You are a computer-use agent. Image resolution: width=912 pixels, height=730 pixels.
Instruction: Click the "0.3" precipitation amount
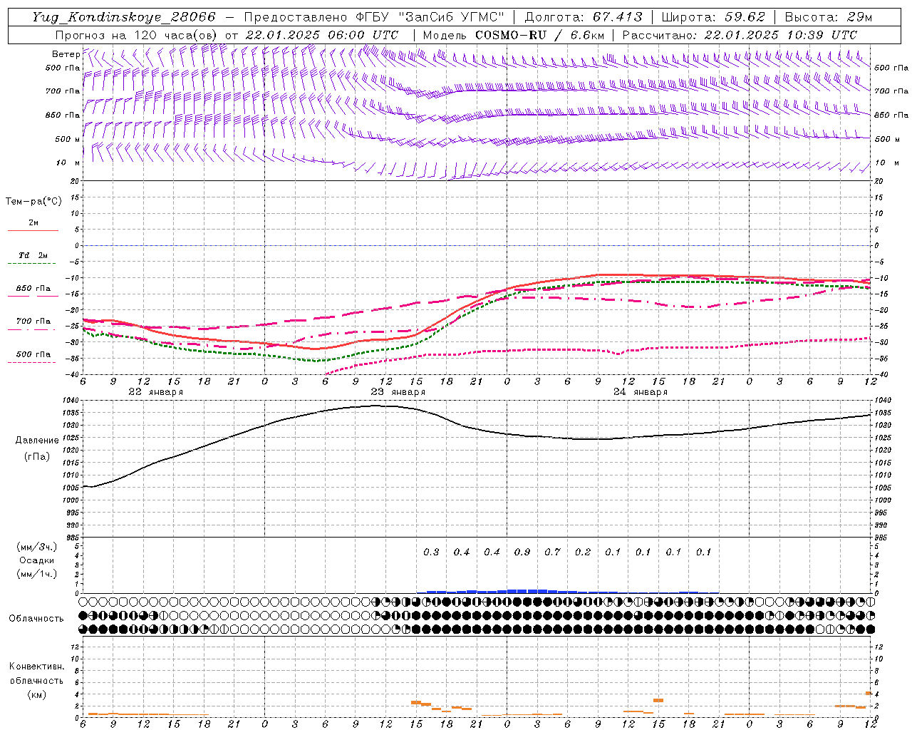point(431,552)
